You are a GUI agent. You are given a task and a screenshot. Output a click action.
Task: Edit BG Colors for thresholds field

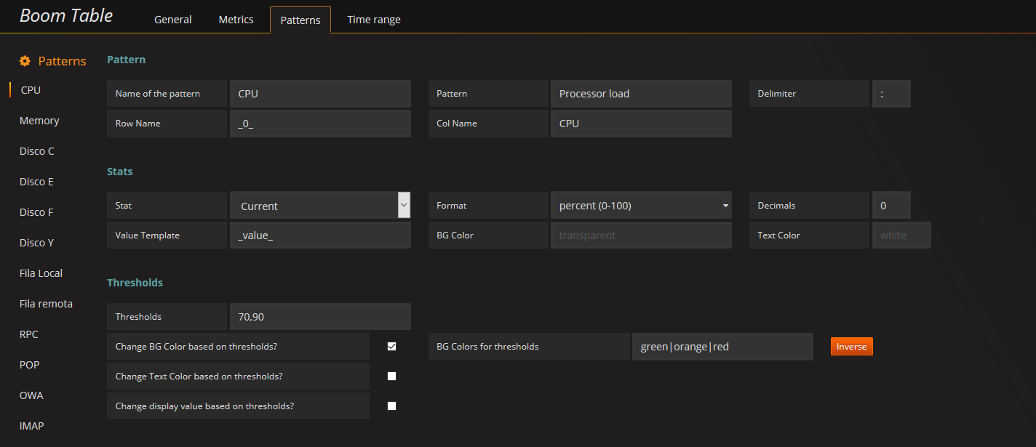[722, 347]
